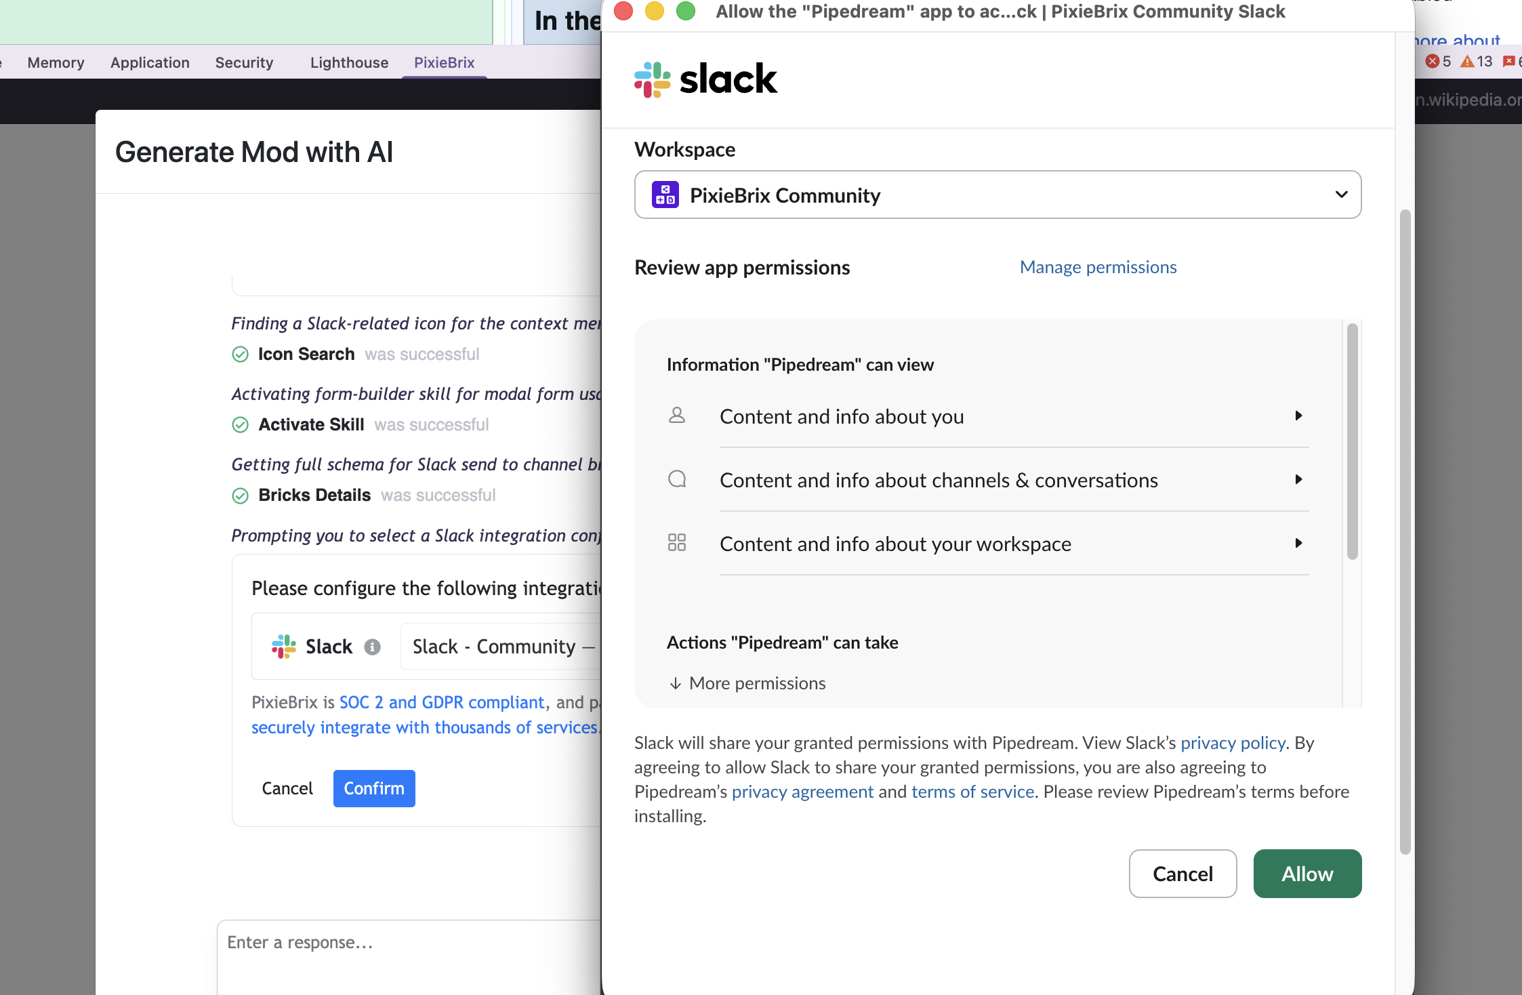Click the person icon beside content about you
Image resolution: width=1522 pixels, height=995 pixels.
tap(676, 415)
